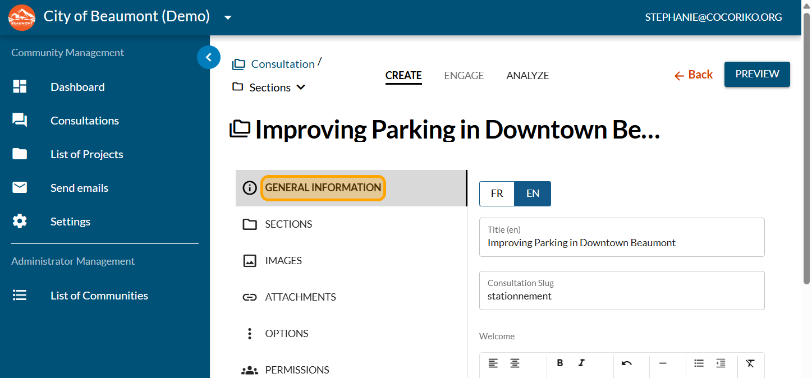
Task: Left align the Welcome text
Action: [x=493, y=363]
